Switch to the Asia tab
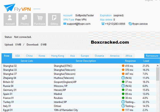Image resolution: width=160 pixels, height=112 pixels. point(72,56)
